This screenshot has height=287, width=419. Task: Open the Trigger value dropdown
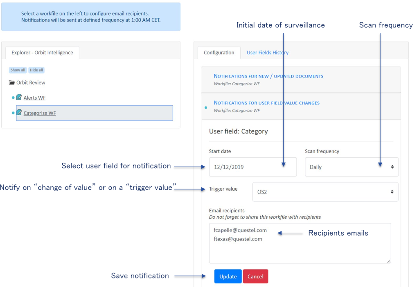(325, 192)
